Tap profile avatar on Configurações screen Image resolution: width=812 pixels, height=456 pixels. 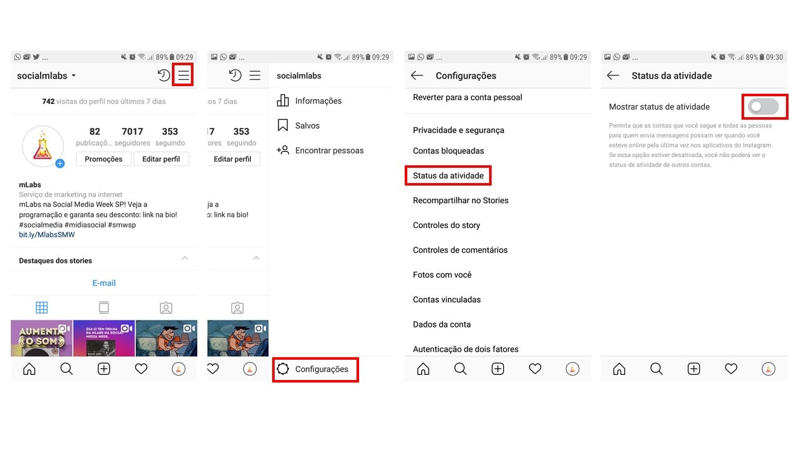point(573,369)
